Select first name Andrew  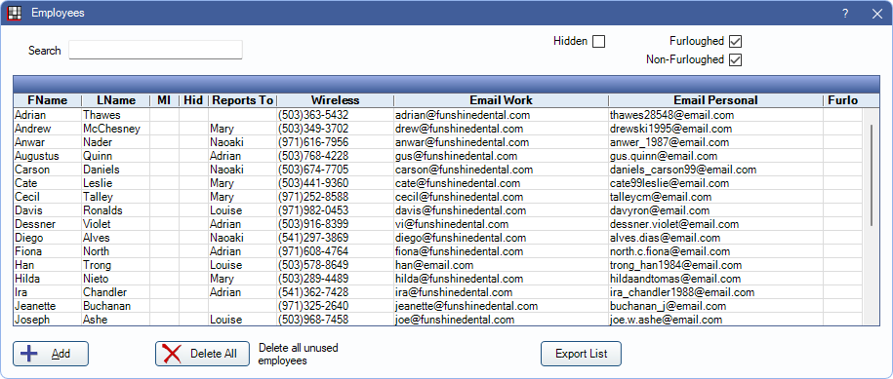33,129
